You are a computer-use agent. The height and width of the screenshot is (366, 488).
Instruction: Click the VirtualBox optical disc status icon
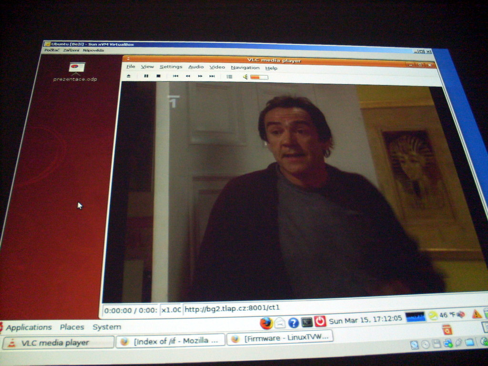click(x=426, y=344)
